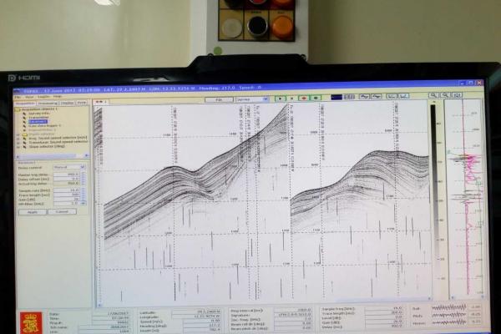Click the Latitude value in the status panel
This screenshot has width=501, height=334.
(x=196, y=311)
